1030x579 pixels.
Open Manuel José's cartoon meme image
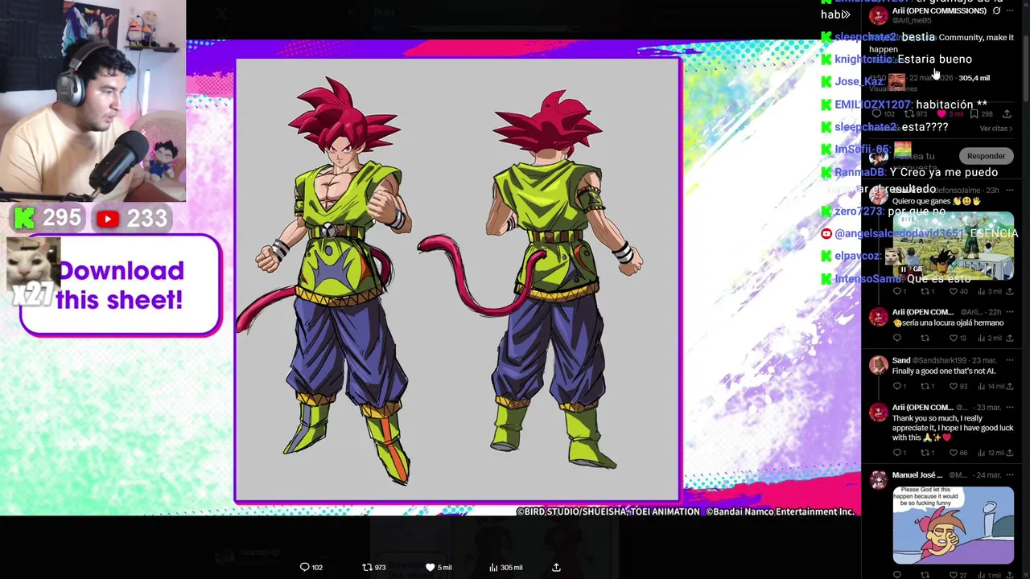pyautogui.click(x=953, y=525)
